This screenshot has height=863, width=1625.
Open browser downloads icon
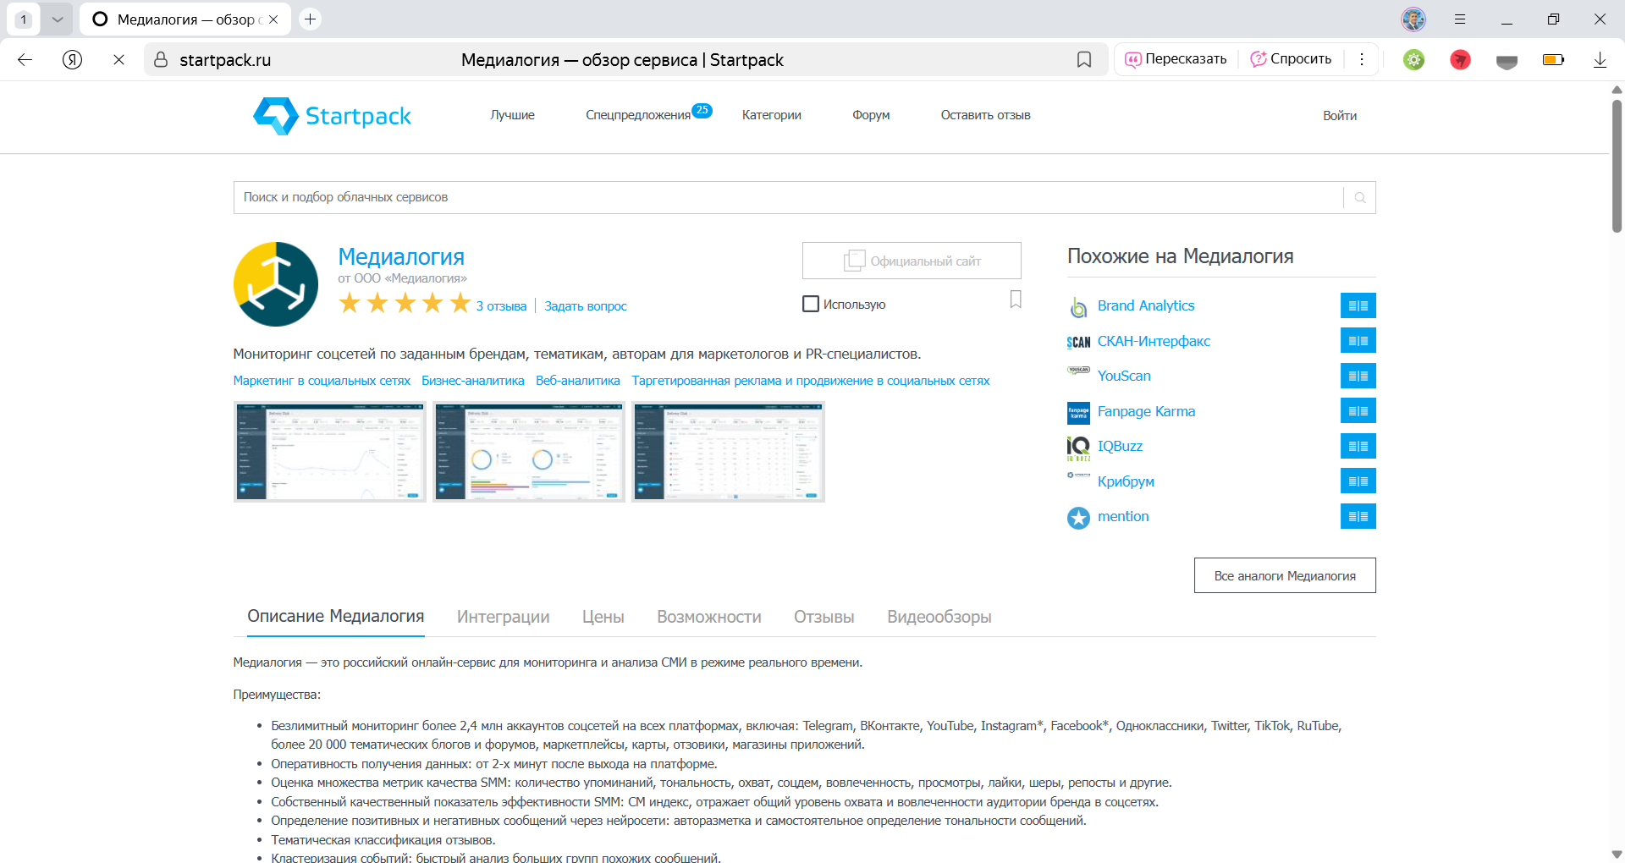(x=1599, y=60)
